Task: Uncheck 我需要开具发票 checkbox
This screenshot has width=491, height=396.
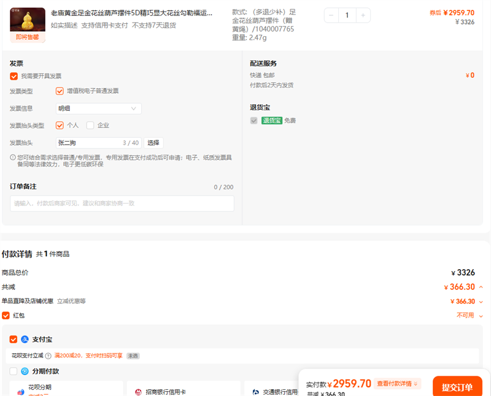Action: 14,76
